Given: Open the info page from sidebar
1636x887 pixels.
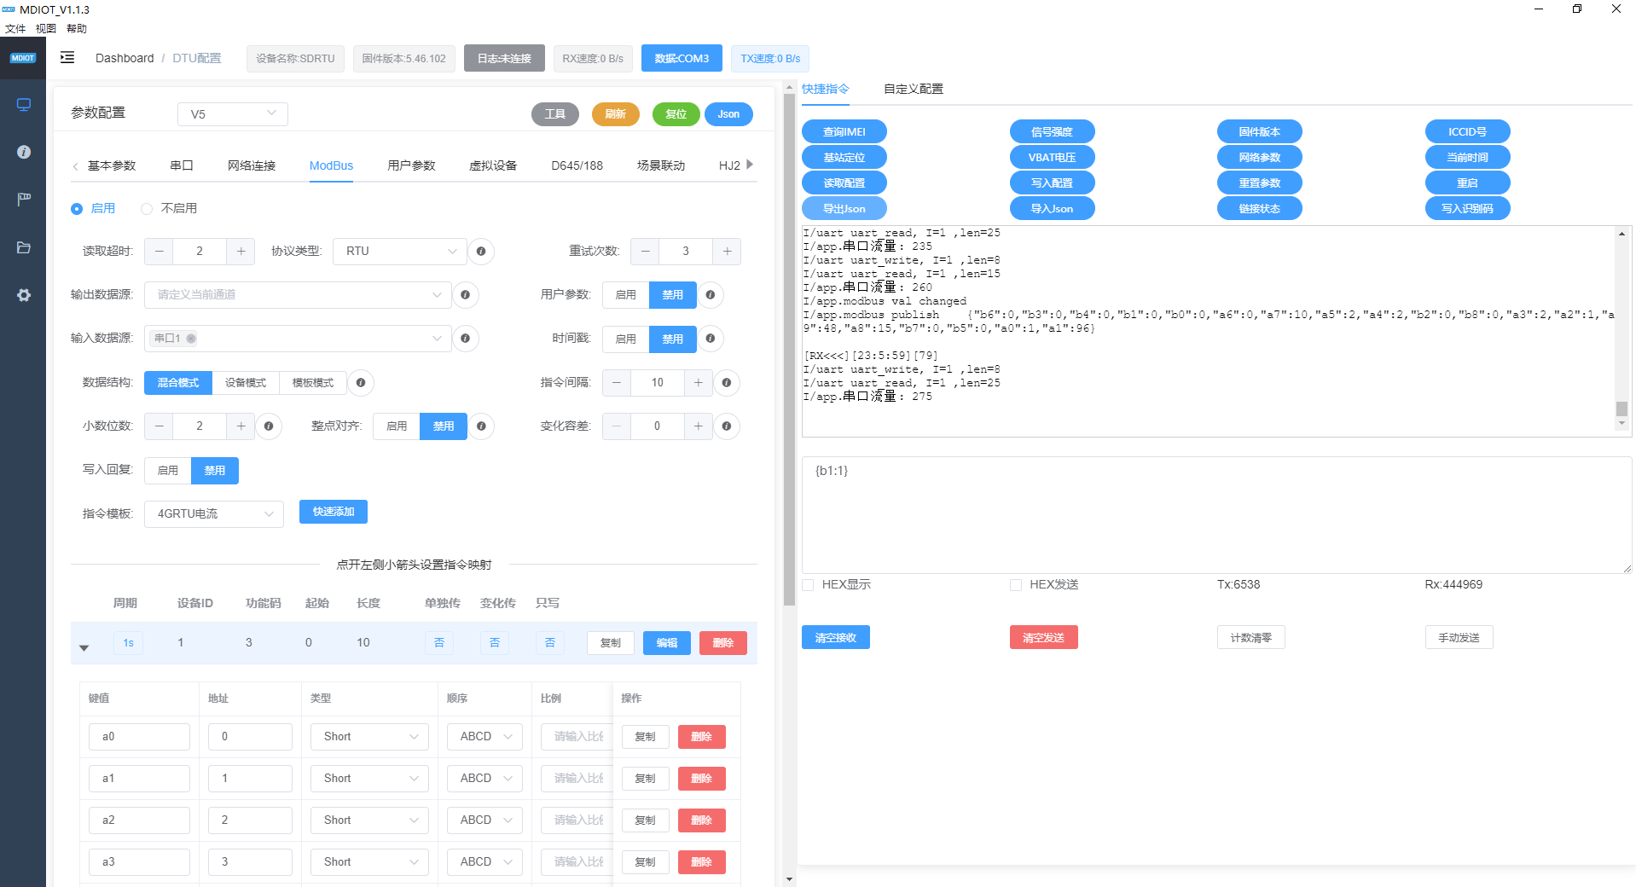Looking at the screenshot, I should pyautogui.click(x=24, y=152).
